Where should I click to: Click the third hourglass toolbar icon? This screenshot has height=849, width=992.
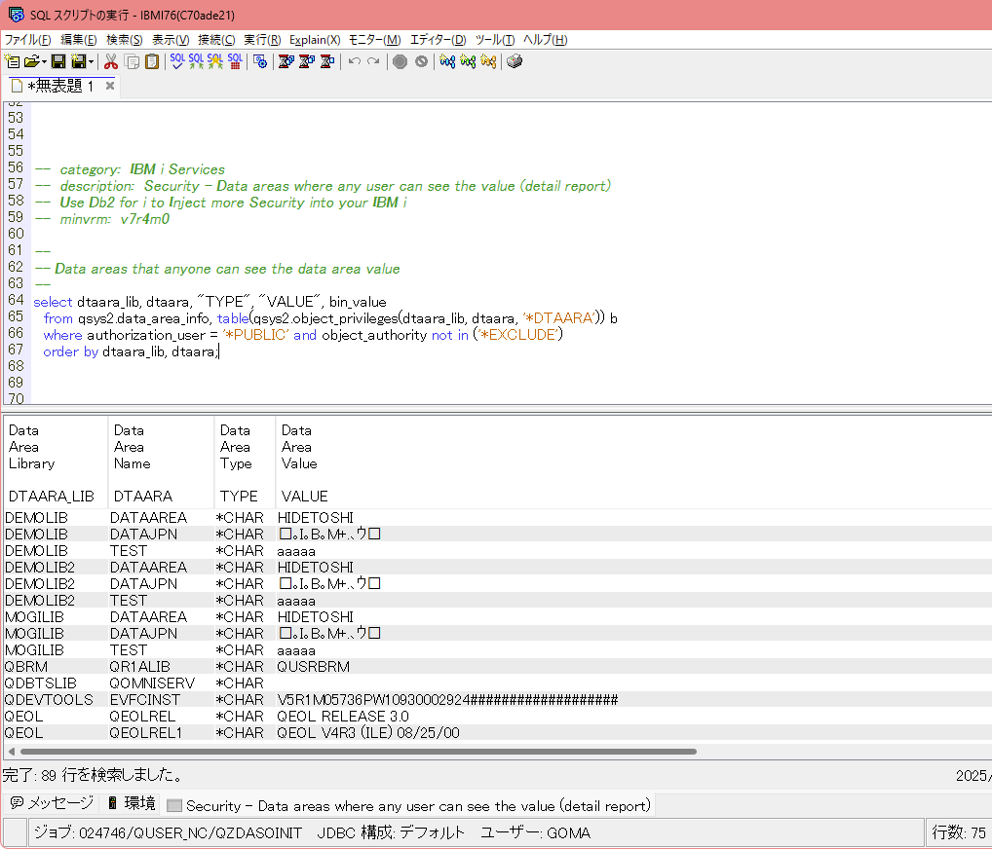coord(327,61)
